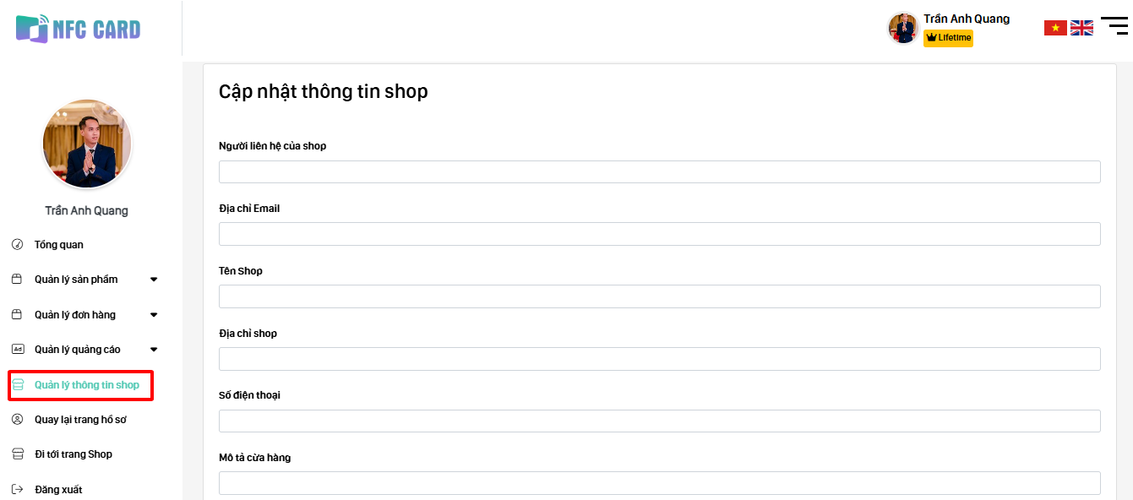Click the Tổng quan dashboard icon
The image size is (1133, 500).
[17, 245]
